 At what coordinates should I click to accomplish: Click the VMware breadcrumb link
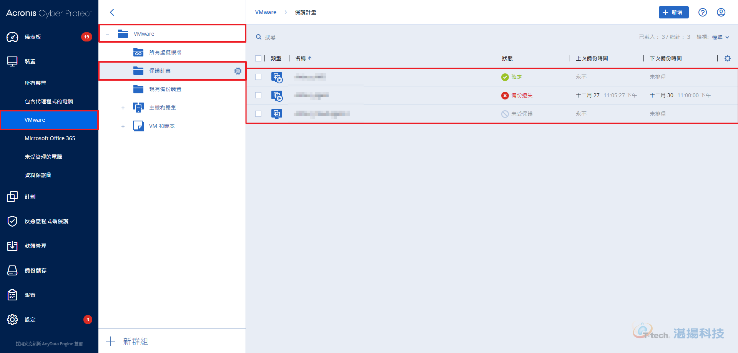[266, 12]
